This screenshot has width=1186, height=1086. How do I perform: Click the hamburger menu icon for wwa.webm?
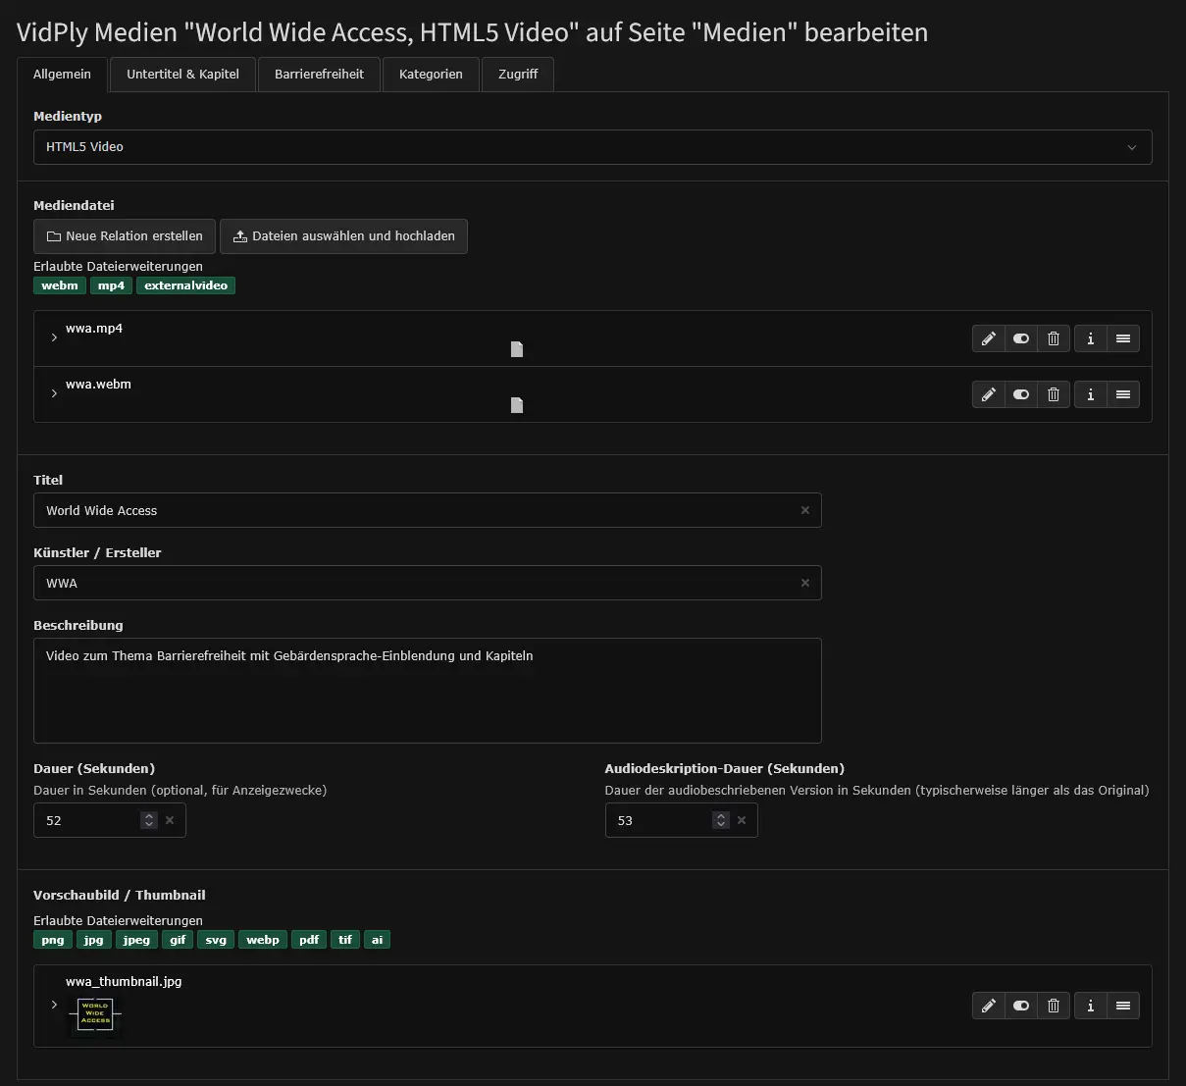(1122, 394)
